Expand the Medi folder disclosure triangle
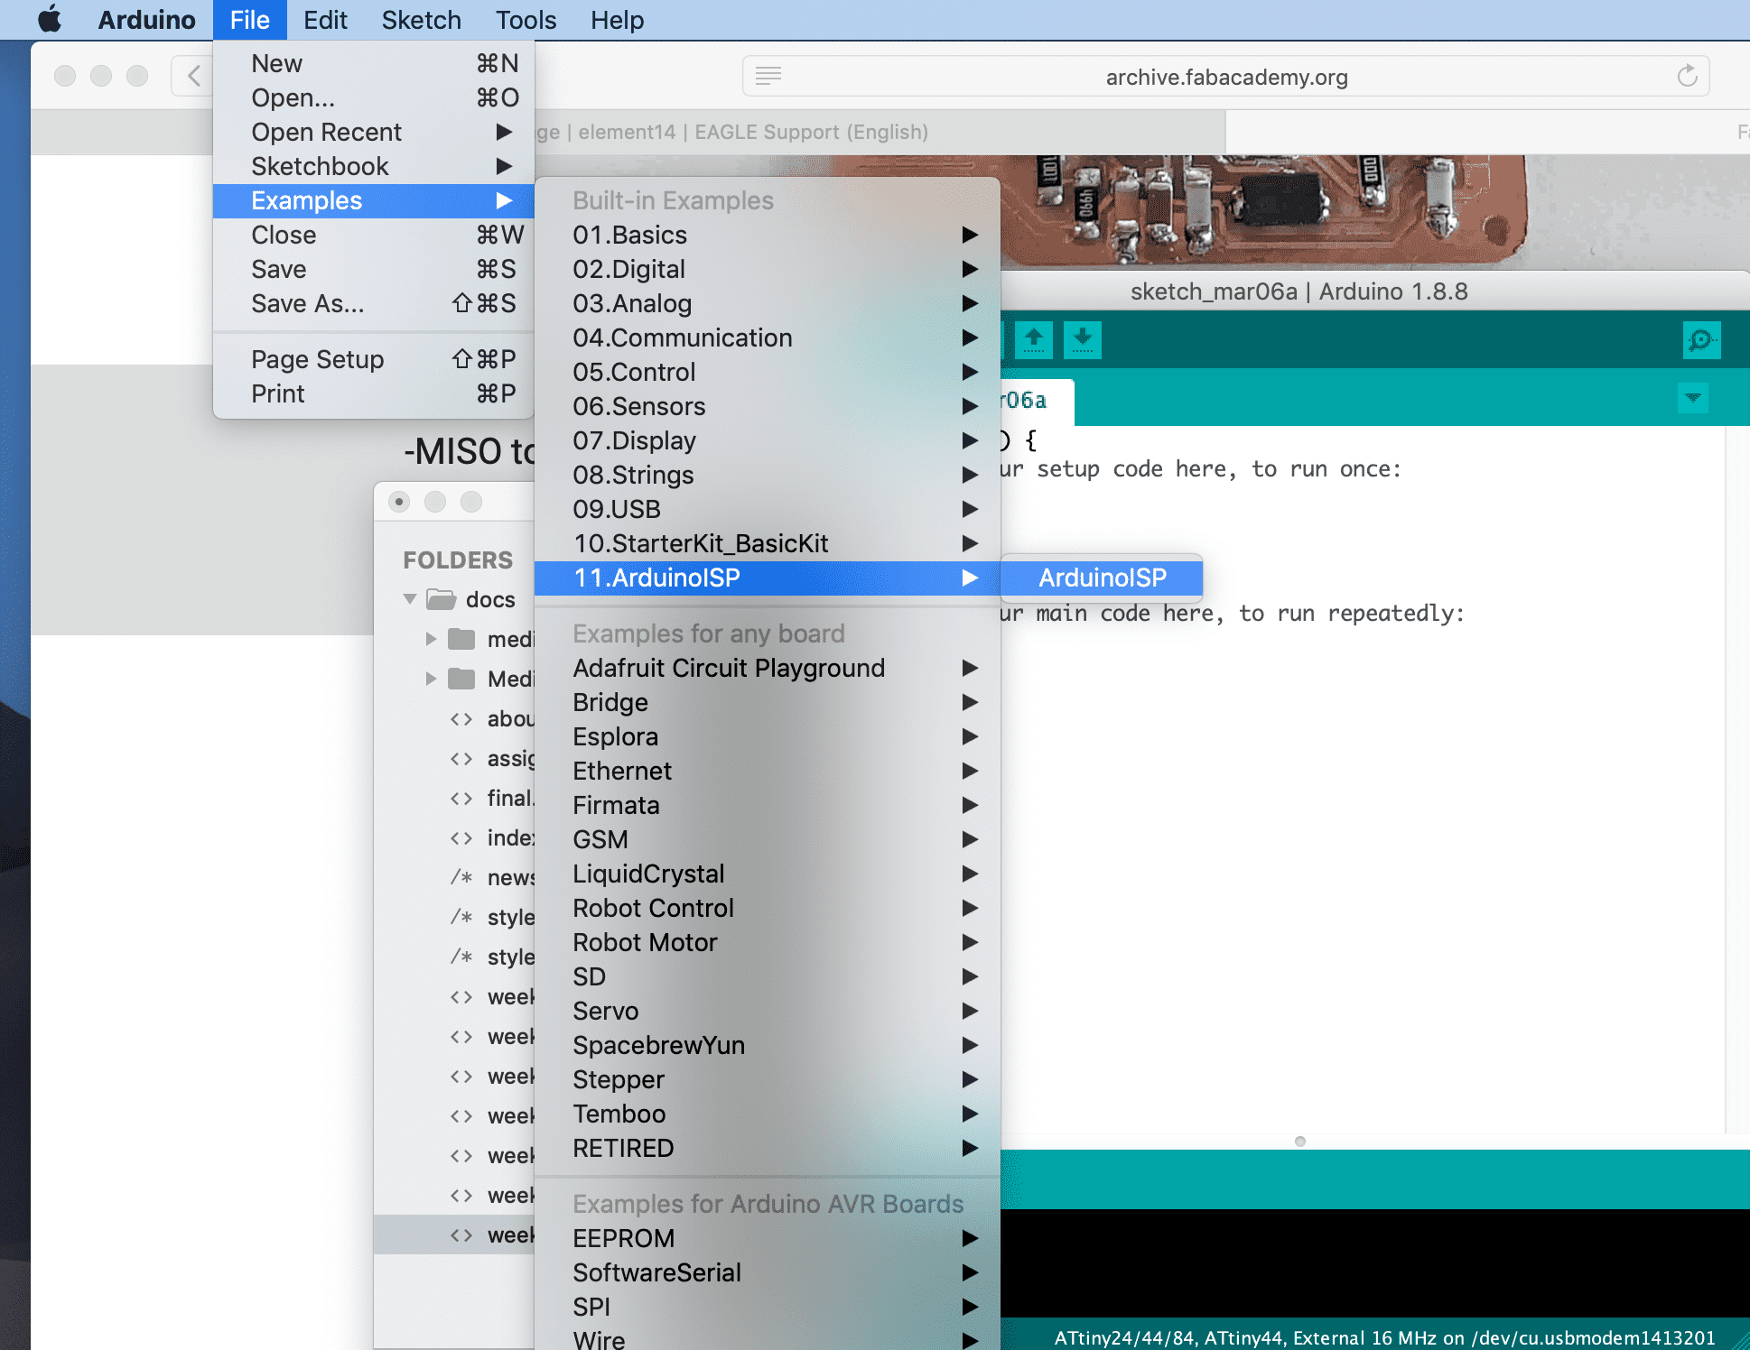The height and width of the screenshot is (1350, 1750). (x=431, y=679)
